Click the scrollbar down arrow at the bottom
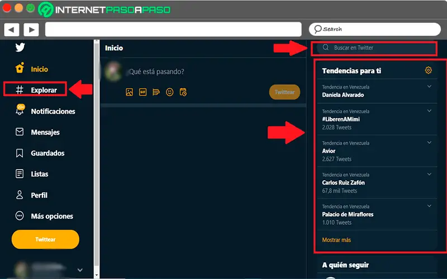Screen dimensions: 447x279 pyautogui.click(x=97, y=275)
